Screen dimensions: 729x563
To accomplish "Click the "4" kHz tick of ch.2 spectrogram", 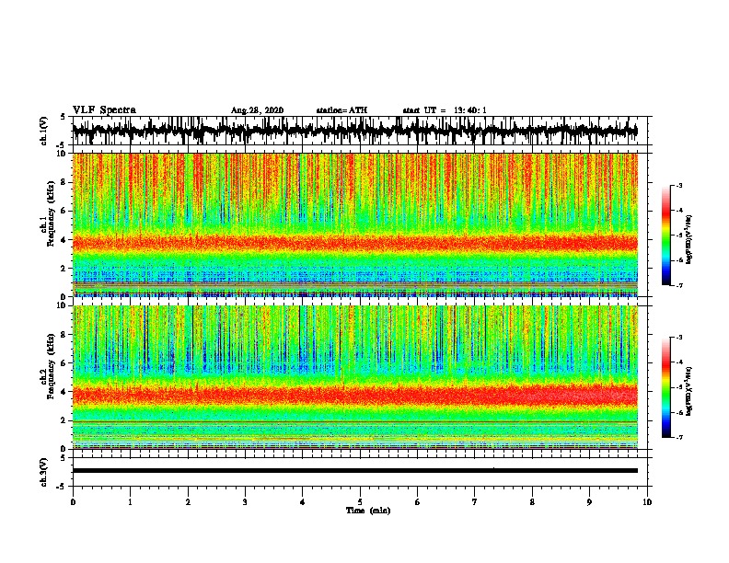I will (64, 392).
